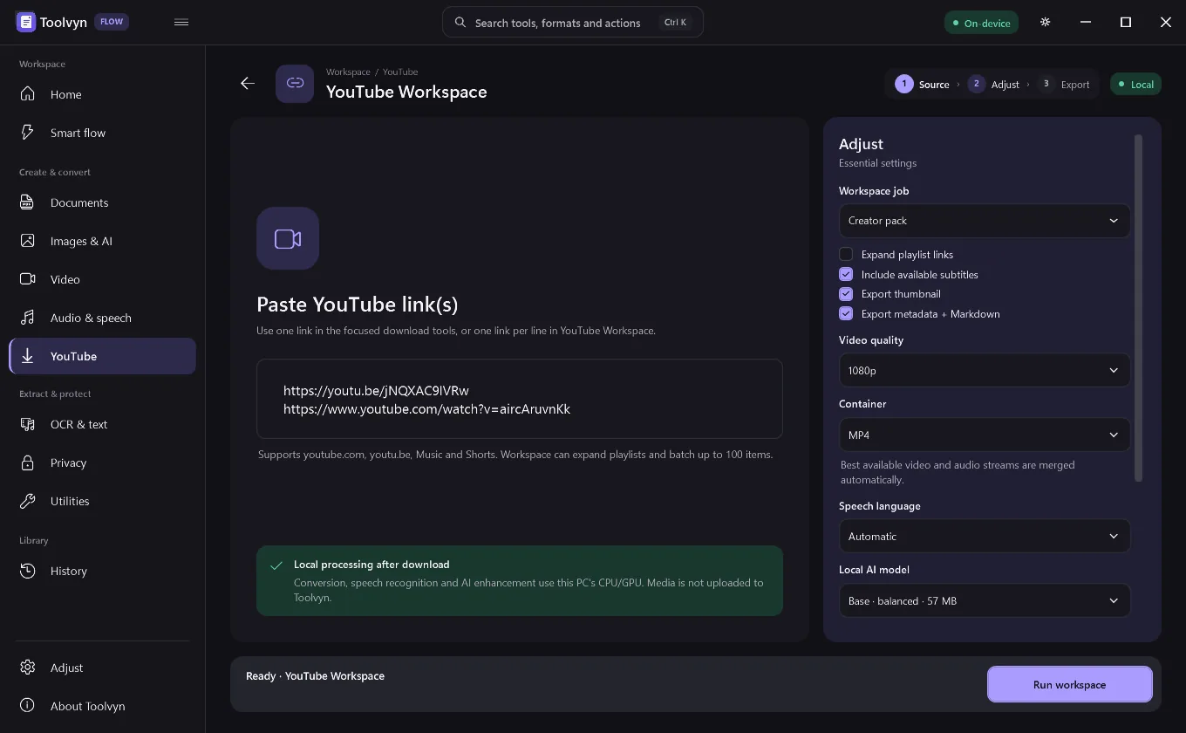Click the About Toolvyn info icon
Image resolution: width=1186 pixels, height=733 pixels.
pyautogui.click(x=28, y=706)
